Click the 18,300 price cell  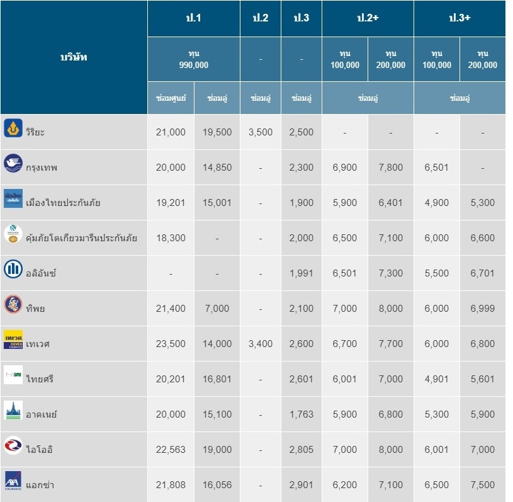click(x=171, y=238)
